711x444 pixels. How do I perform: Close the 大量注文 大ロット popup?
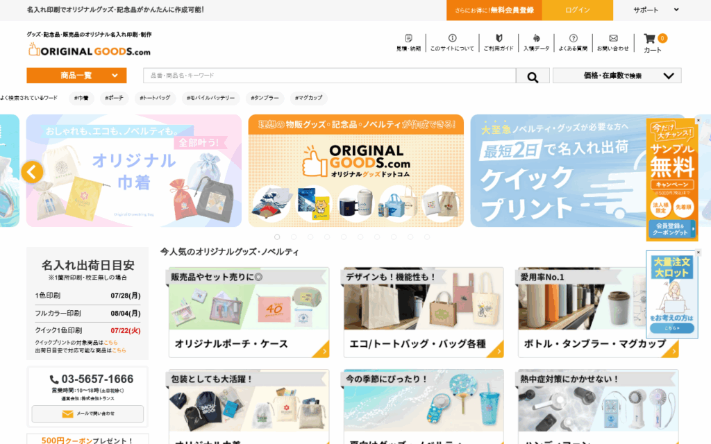(x=698, y=253)
